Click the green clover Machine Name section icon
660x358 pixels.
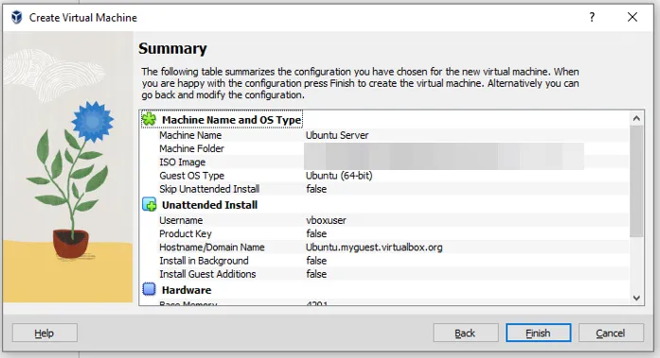click(149, 119)
